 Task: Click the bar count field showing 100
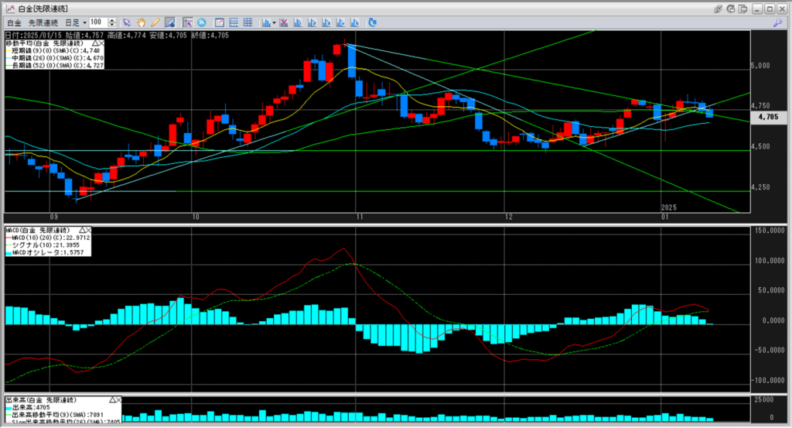(98, 23)
